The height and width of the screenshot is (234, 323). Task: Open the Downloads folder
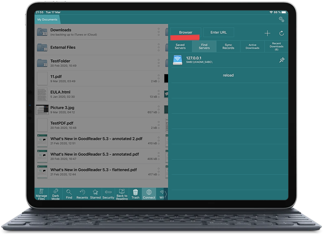[98, 32]
